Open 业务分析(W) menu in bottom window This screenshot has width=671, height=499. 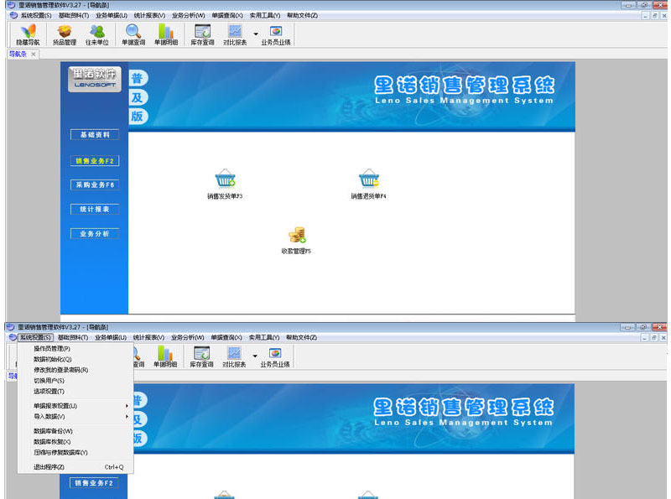pos(187,338)
